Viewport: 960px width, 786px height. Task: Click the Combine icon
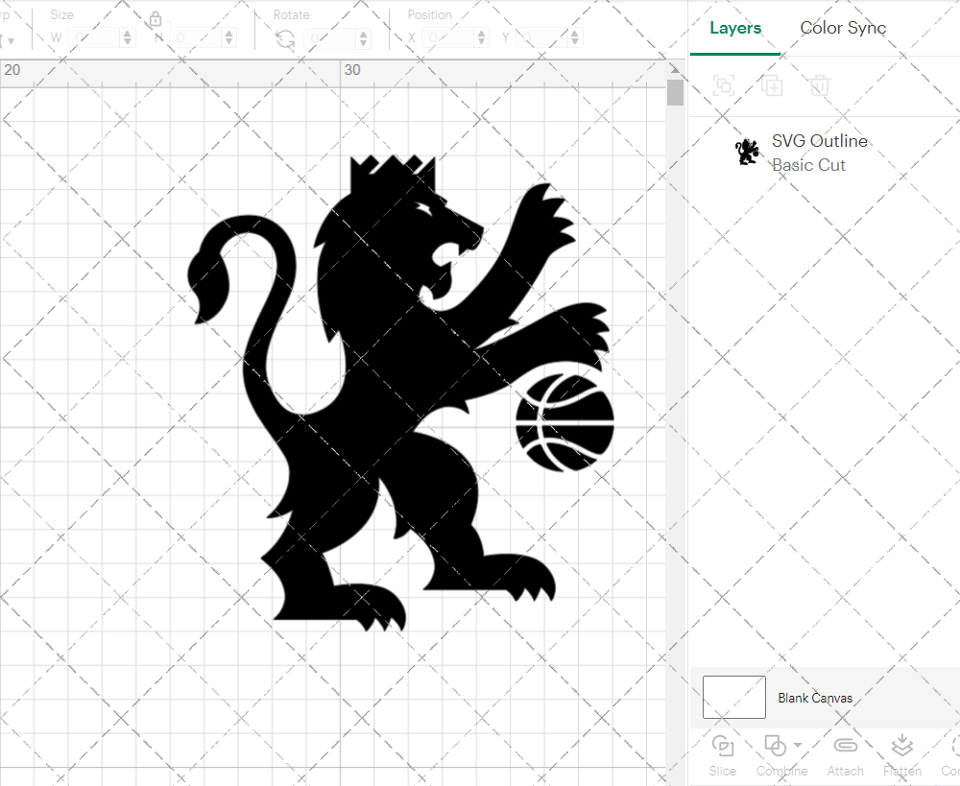(x=776, y=746)
